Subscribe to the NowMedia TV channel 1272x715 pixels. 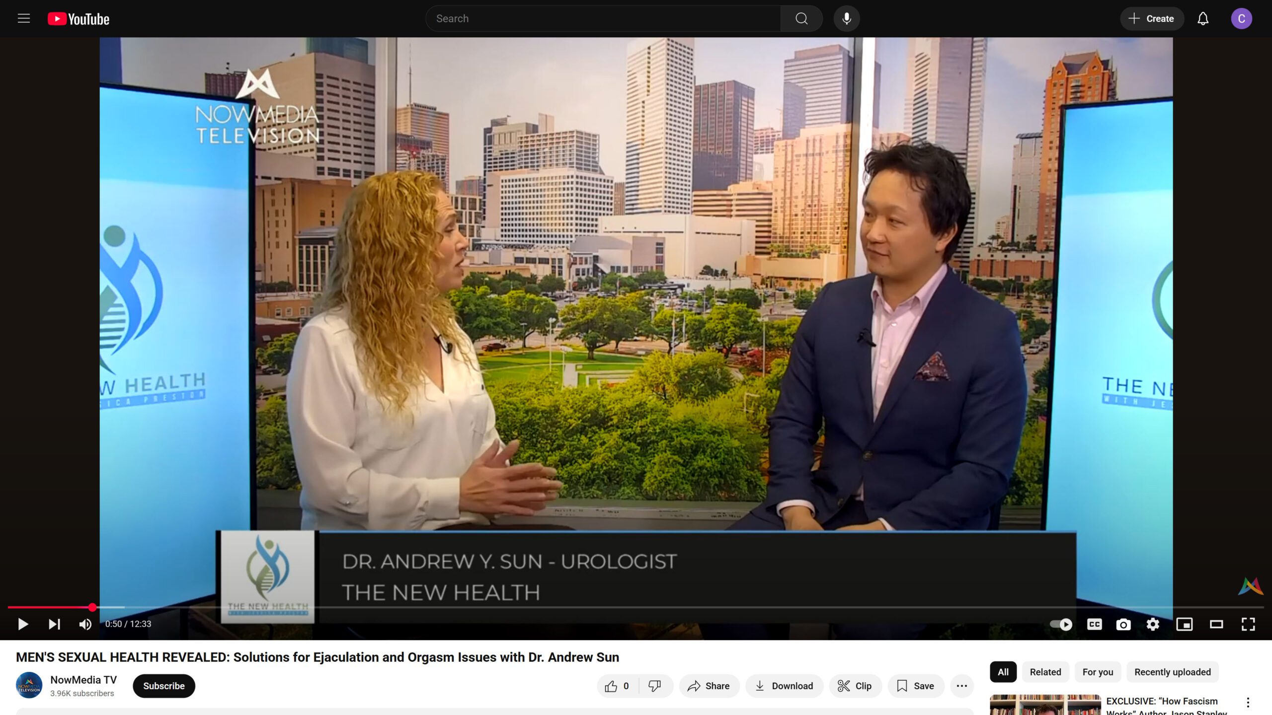click(163, 686)
